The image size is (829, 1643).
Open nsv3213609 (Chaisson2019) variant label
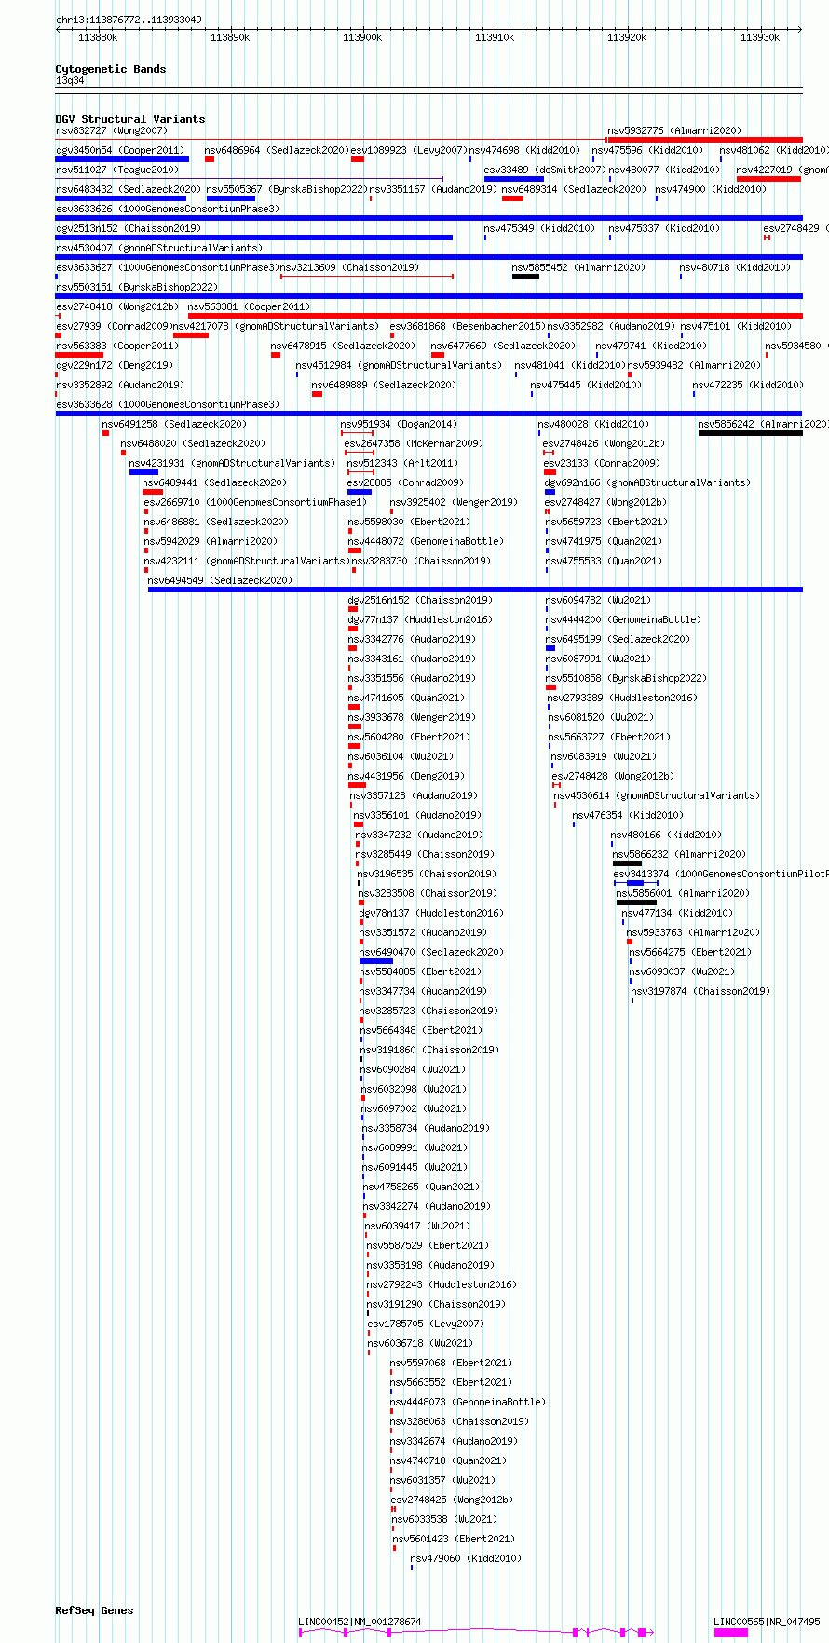(x=350, y=268)
